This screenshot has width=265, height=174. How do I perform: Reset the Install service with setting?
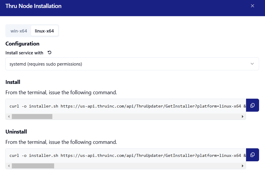point(49,53)
